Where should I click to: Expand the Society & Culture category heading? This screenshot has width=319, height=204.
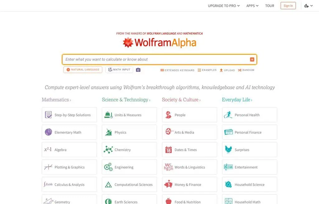click(x=181, y=100)
